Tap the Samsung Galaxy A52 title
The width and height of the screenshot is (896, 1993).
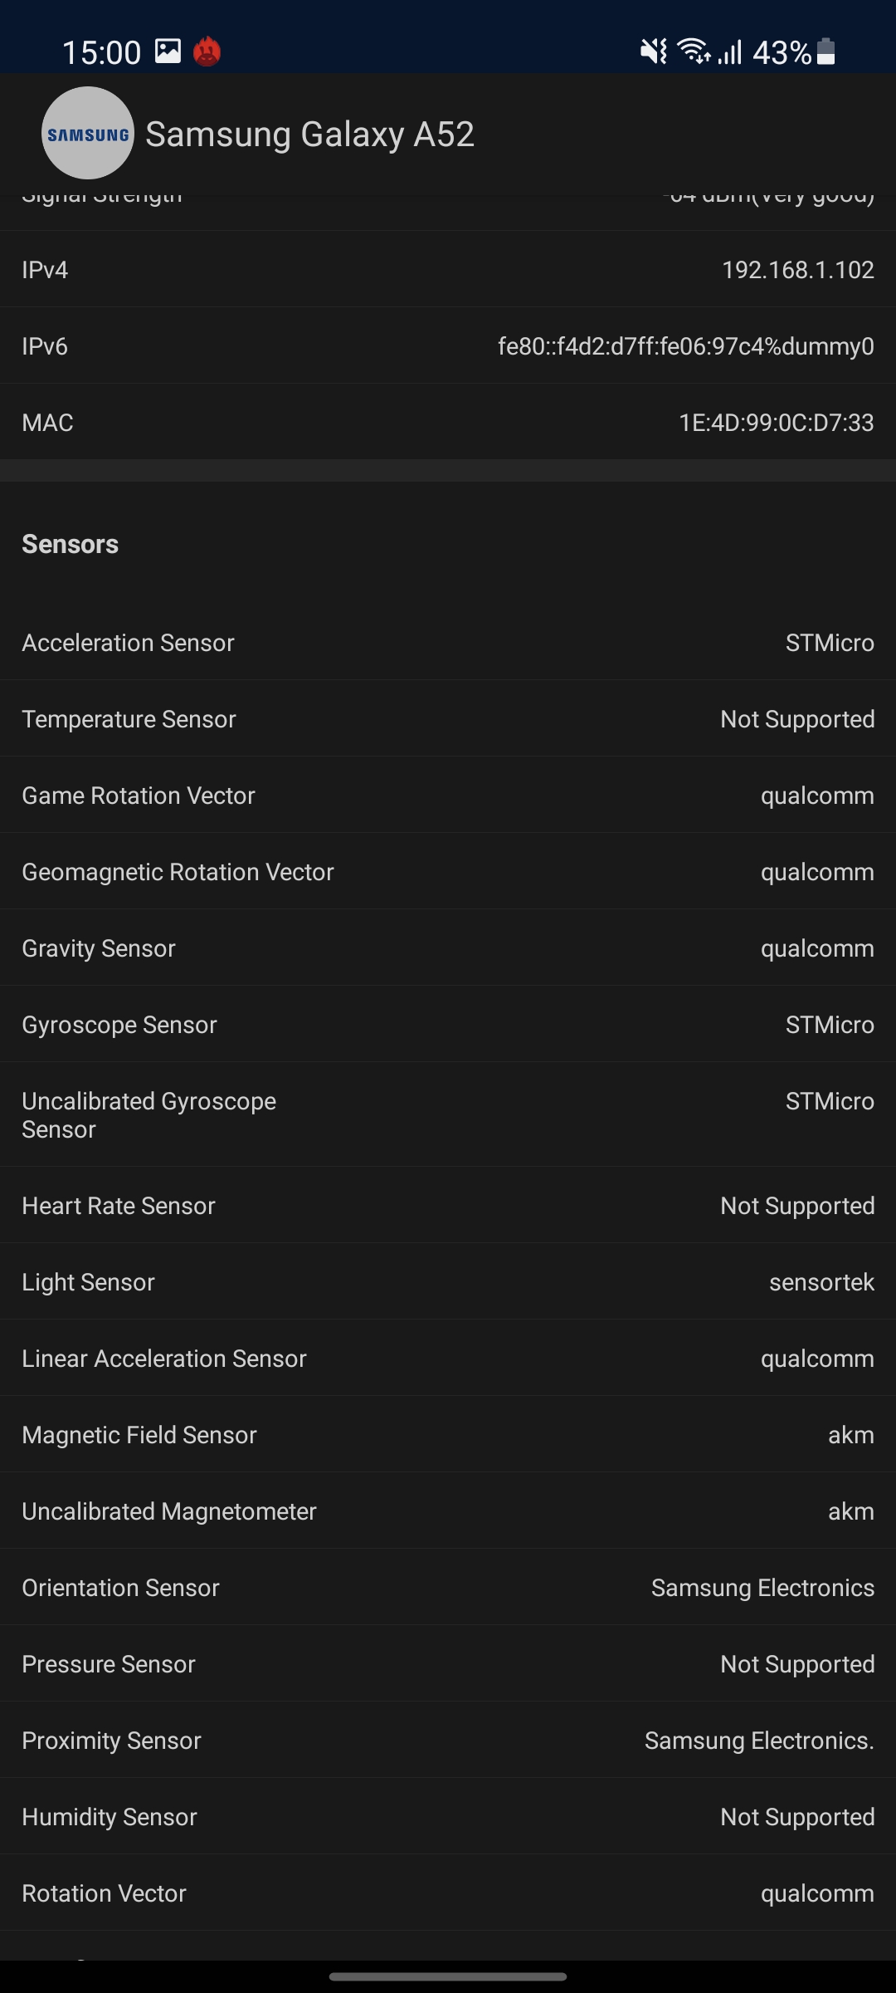tap(309, 134)
